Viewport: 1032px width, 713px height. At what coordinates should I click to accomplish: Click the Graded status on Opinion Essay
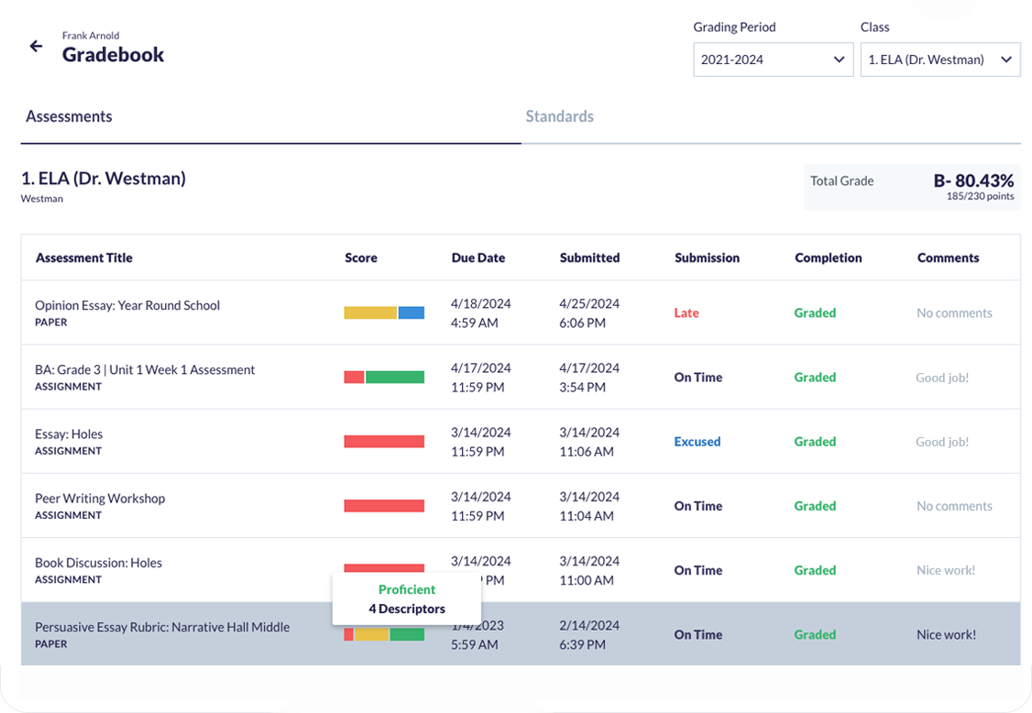(815, 313)
